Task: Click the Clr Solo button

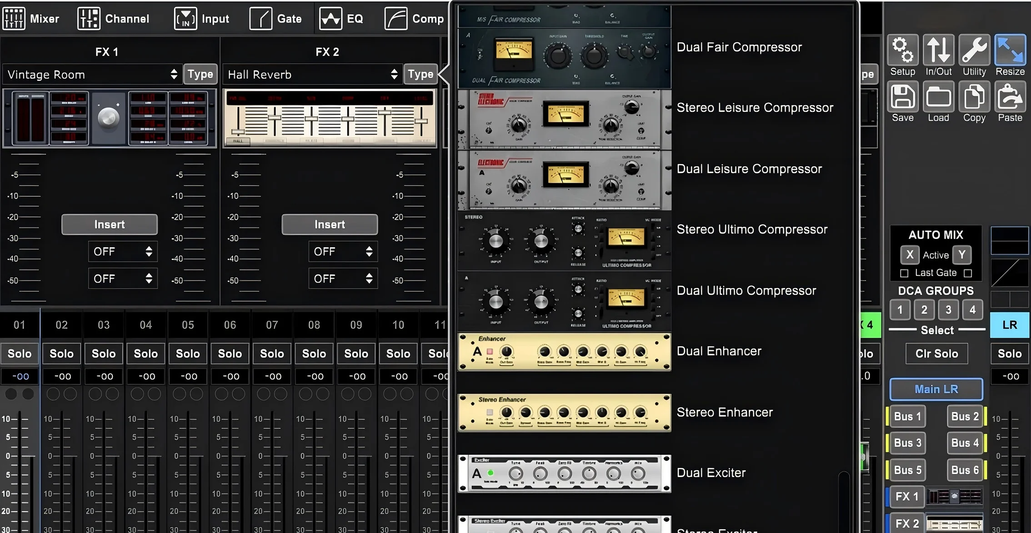Action: [x=936, y=354]
